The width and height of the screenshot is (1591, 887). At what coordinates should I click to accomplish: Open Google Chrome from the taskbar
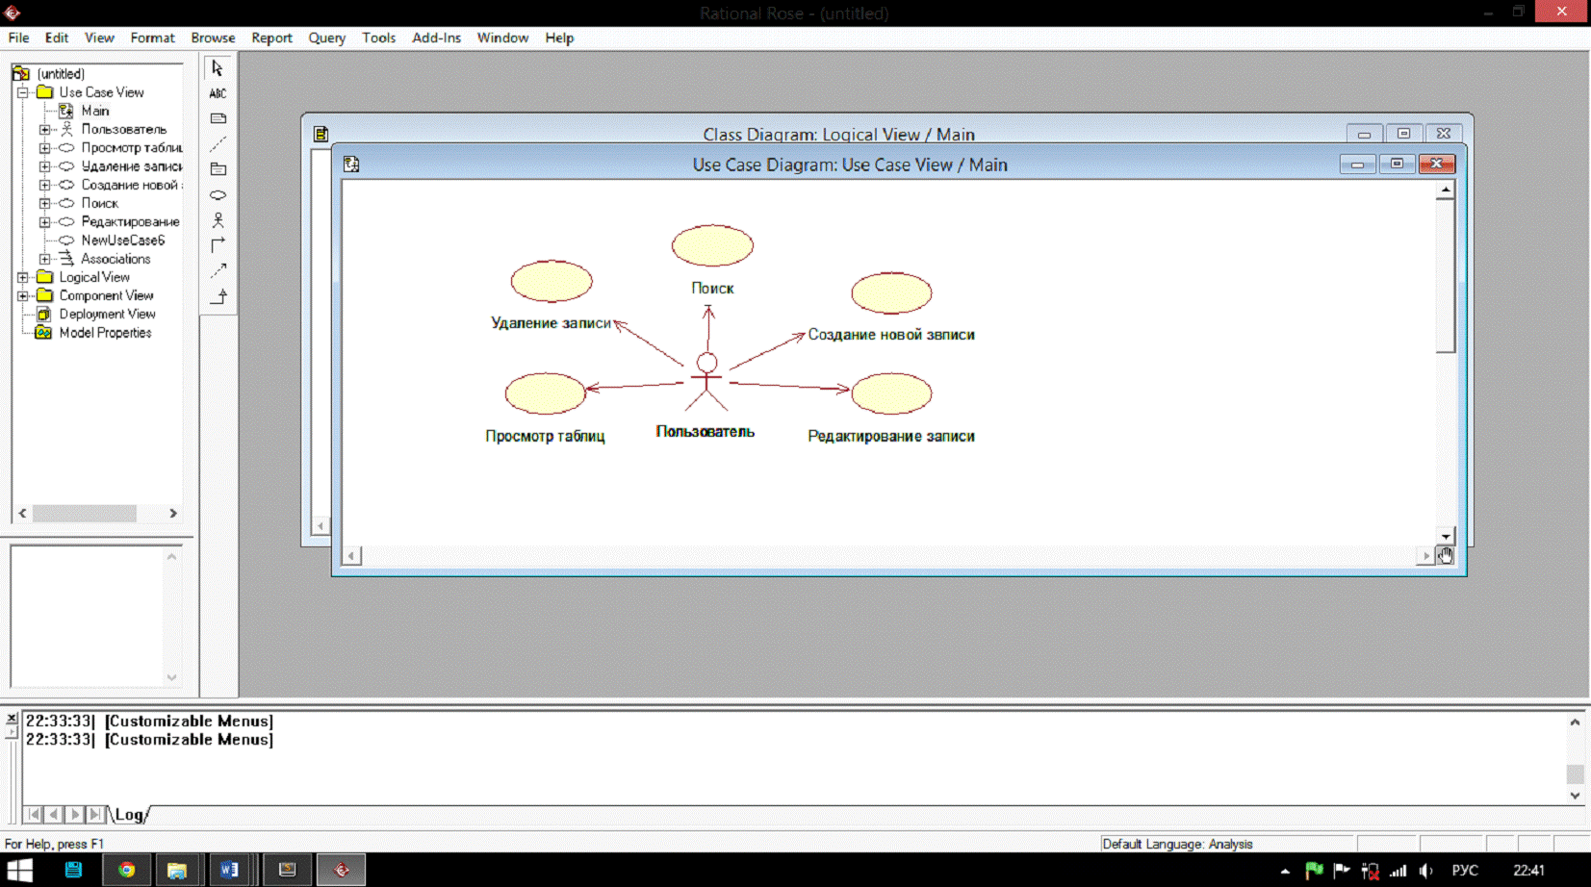126,870
